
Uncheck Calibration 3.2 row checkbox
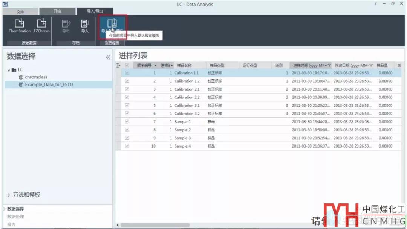pyautogui.click(x=127, y=114)
